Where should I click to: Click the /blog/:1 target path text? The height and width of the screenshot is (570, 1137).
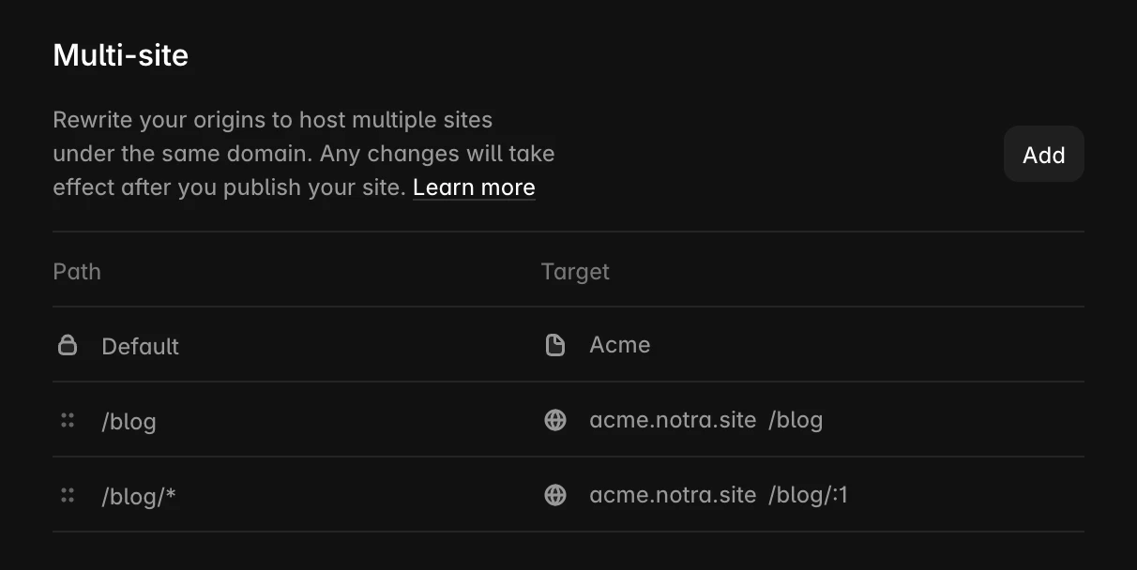coord(808,495)
